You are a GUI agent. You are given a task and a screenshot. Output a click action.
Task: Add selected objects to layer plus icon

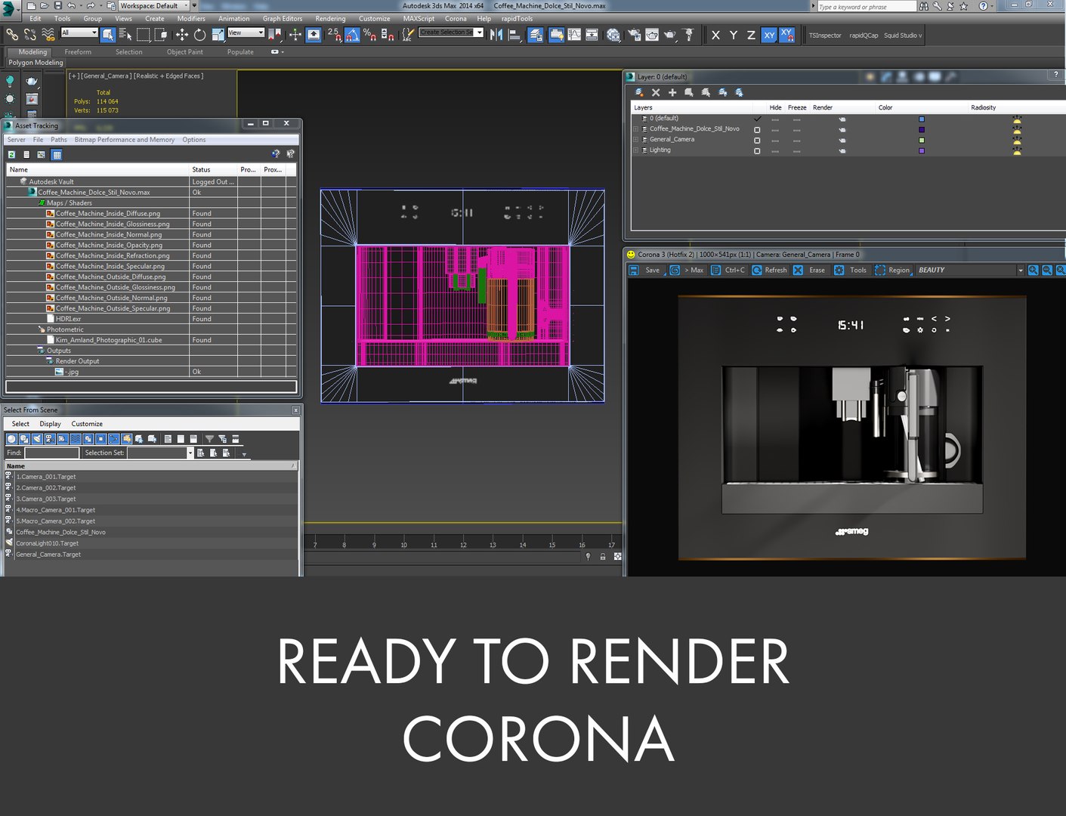point(672,92)
